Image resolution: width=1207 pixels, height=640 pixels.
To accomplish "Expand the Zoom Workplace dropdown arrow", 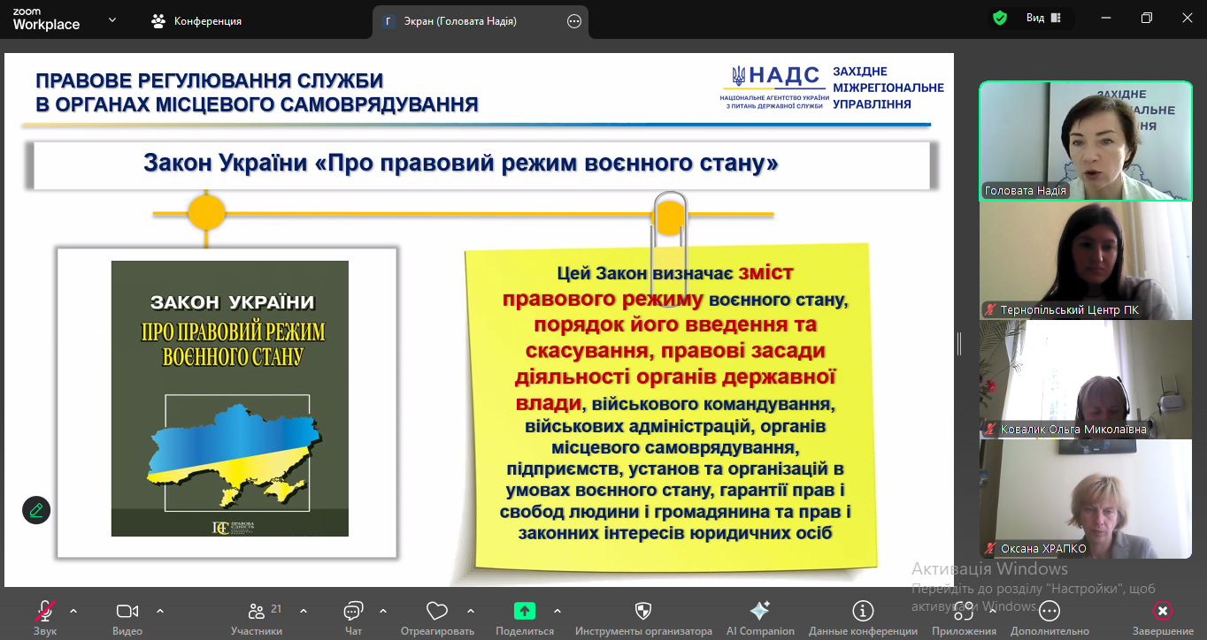I will pos(112,19).
